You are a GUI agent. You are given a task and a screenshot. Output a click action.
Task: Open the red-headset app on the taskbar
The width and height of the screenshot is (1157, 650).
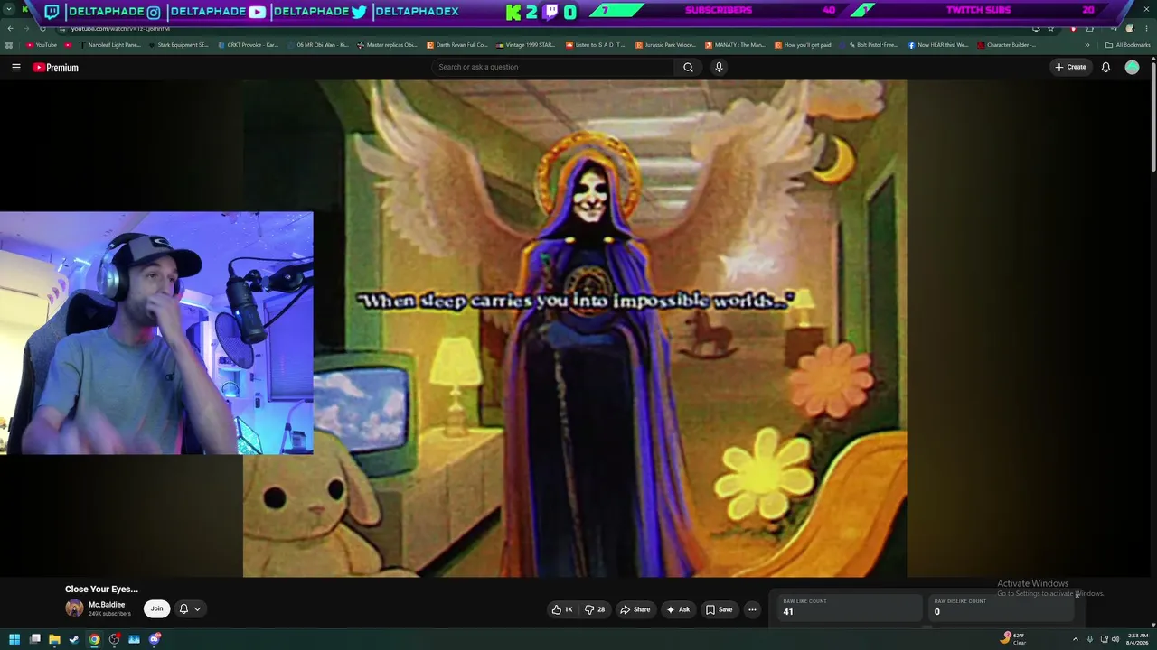[x=115, y=639]
